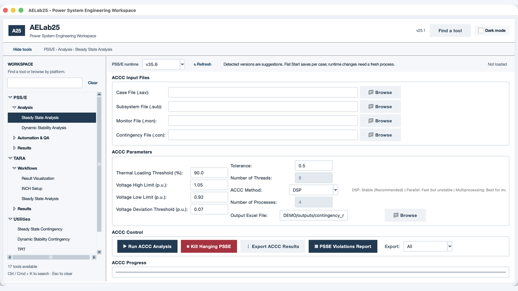Screen dimensions: 518x291
Task: Click Kill Hanging PSSE button
Action: [x=209, y=246]
